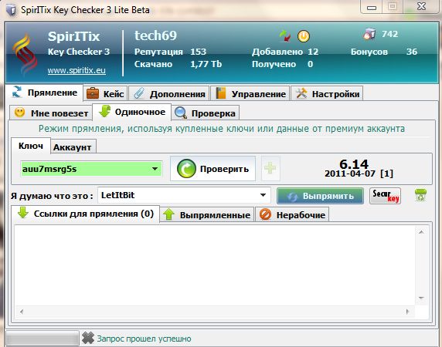Select the Ключ sub-tab
The height and width of the screenshot is (347, 442).
[x=31, y=146]
